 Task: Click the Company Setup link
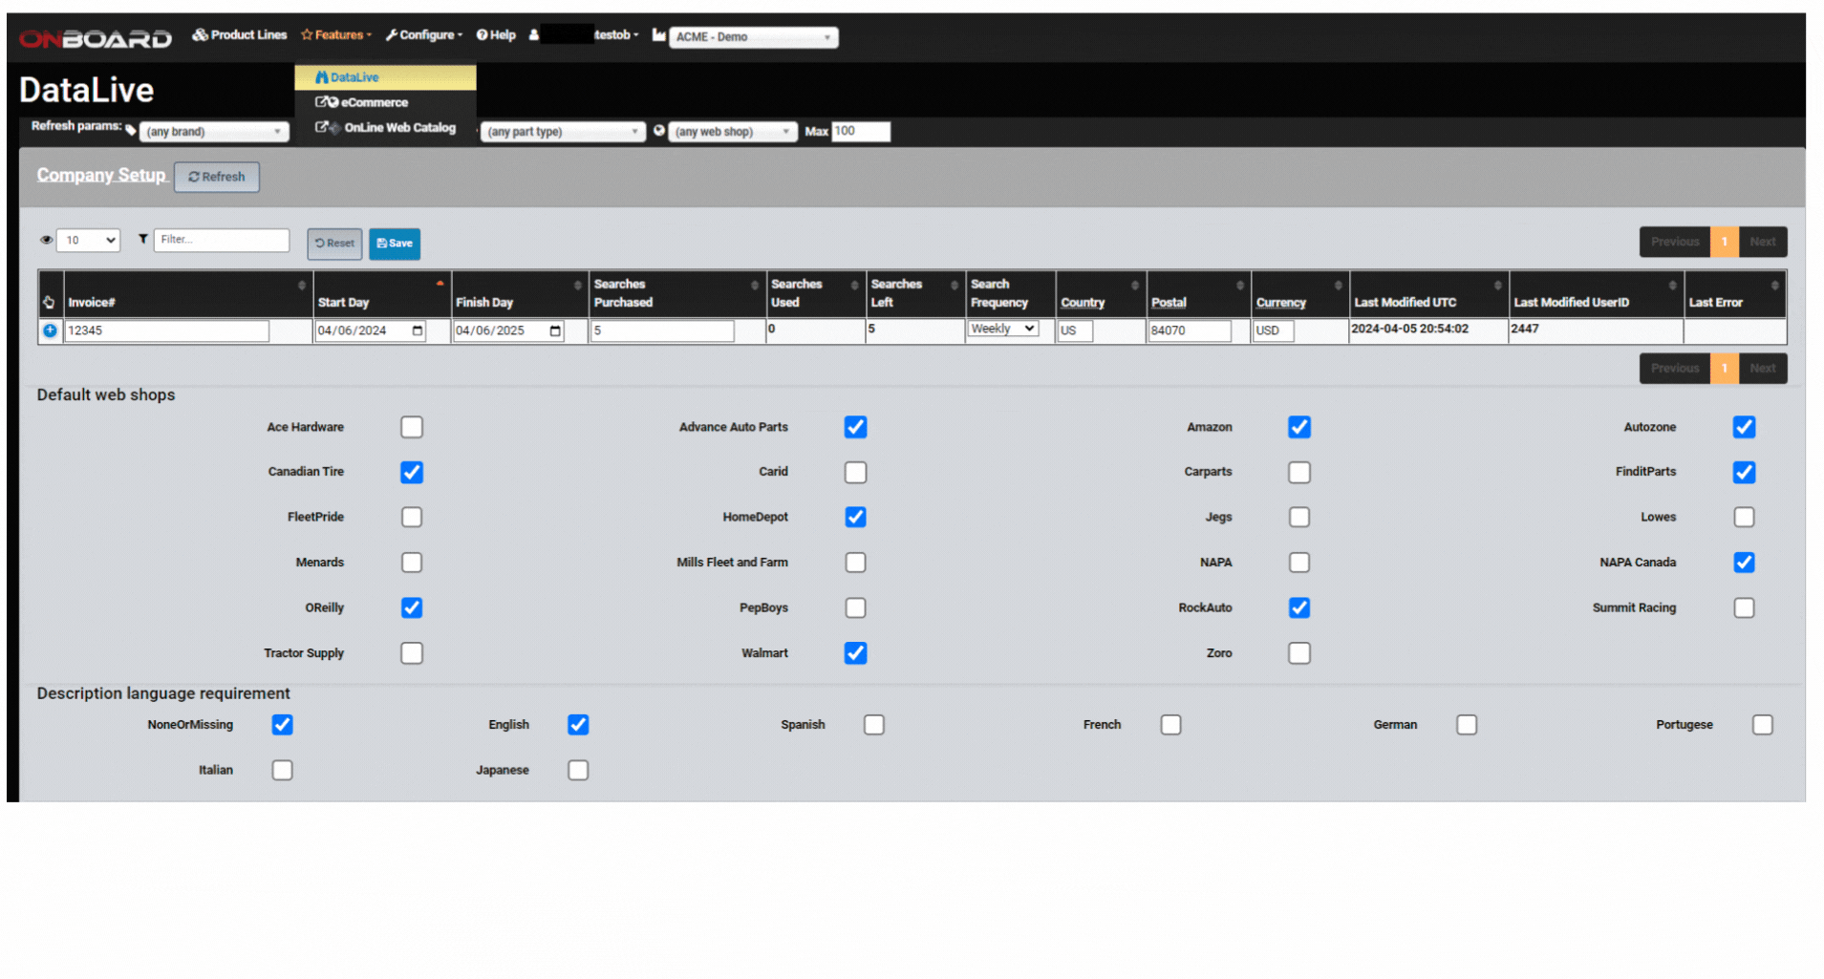101,176
